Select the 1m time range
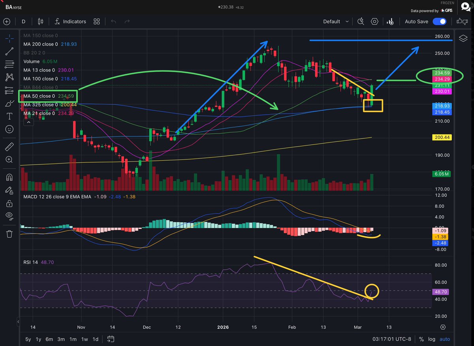 pyautogui.click(x=73, y=339)
